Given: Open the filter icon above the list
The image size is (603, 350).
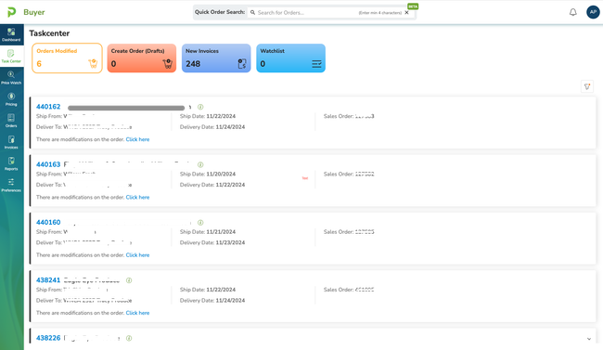Looking at the screenshot, I should (587, 86).
